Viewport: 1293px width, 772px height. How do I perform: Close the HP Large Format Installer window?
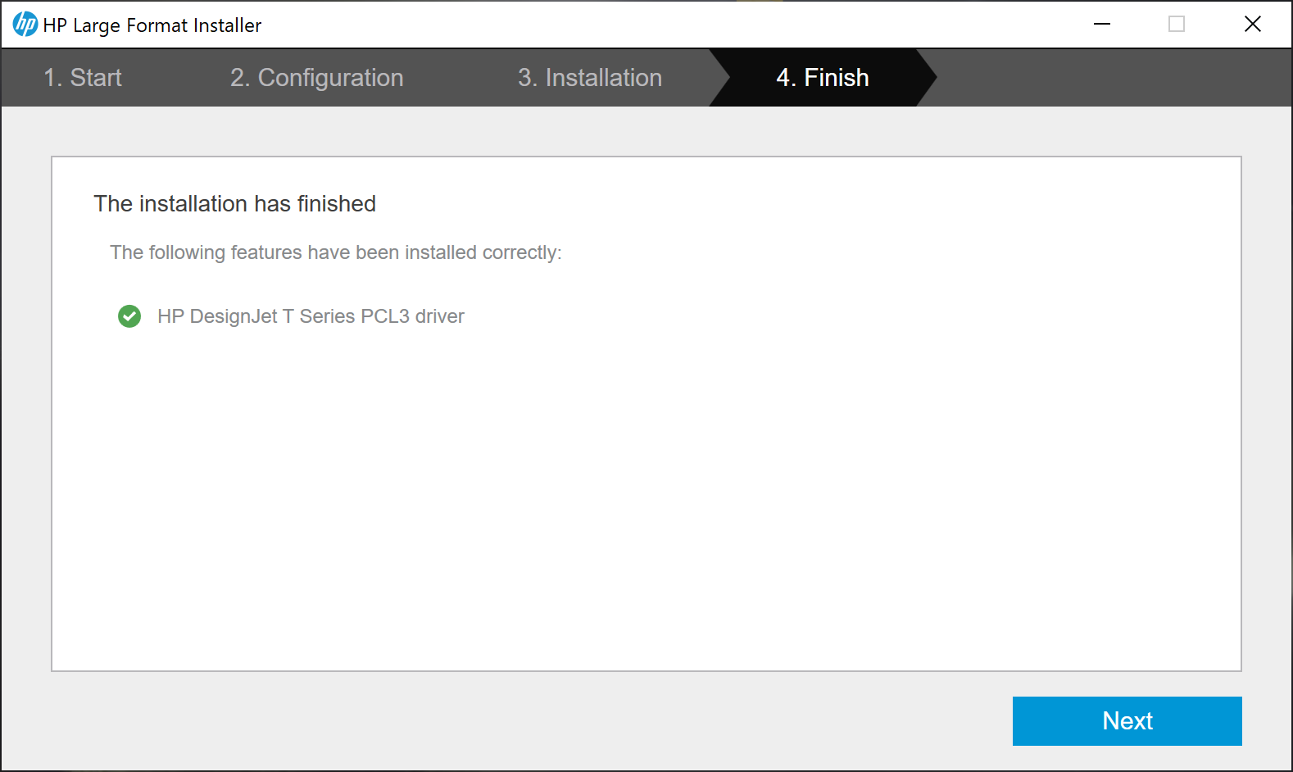[1253, 25]
